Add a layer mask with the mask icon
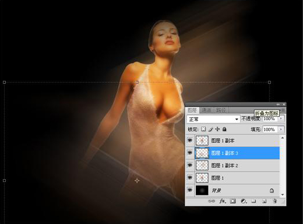This screenshot has width=303, height=224. pos(232,201)
